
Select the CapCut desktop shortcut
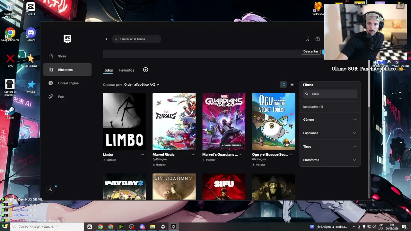pos(31,9)
